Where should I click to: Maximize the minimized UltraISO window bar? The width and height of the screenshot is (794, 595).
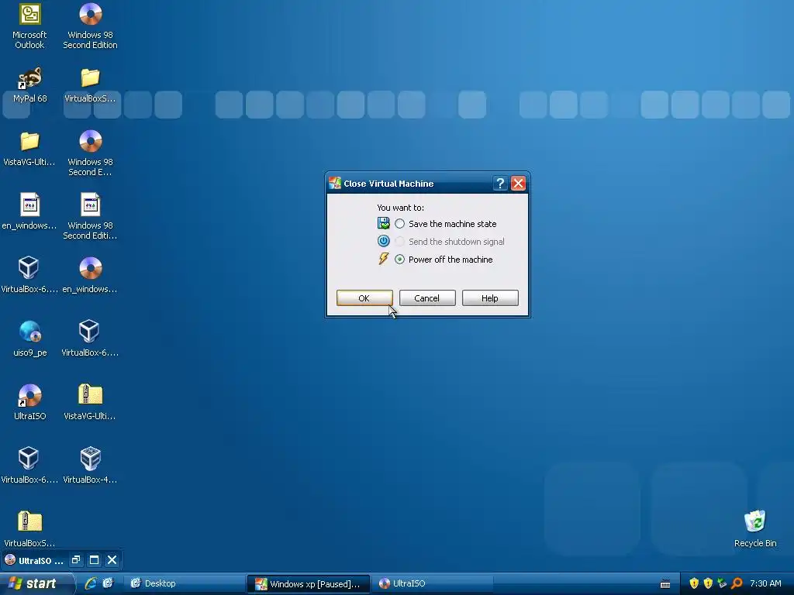pos(94,560)
